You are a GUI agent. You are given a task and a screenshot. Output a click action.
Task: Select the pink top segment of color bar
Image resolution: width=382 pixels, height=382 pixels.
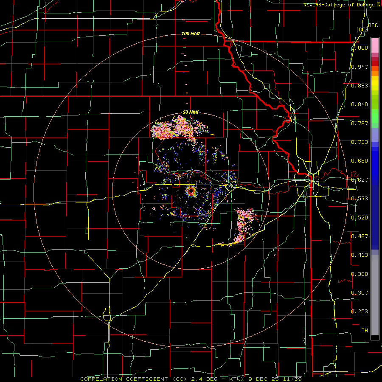coord(375,45)
